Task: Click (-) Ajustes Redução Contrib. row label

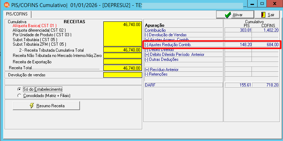Action: click(168, 45)
